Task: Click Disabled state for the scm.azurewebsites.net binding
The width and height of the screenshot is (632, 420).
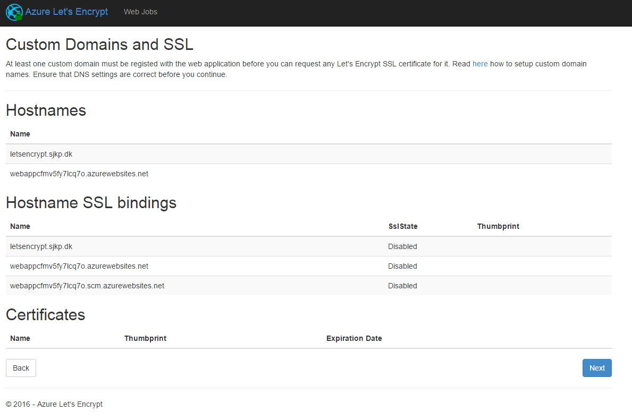Action: pyautogui.click(x=402, y=286)
